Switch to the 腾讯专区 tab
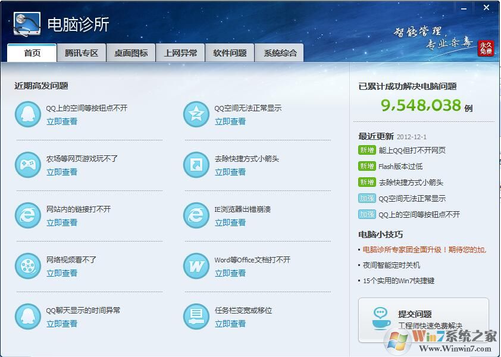The image size is (501, 357). [81, 52]
